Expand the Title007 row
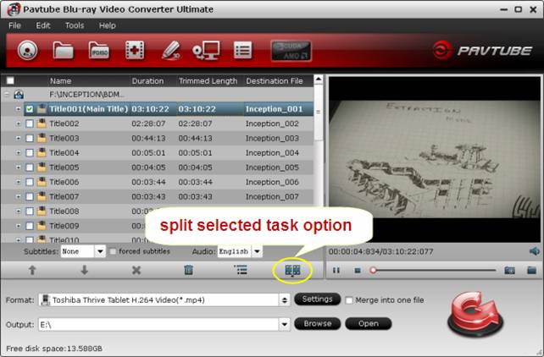Screen dimensions: 544x357 point(18,196)
